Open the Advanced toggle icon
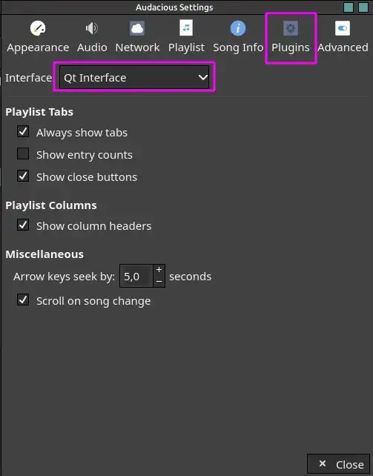The width and height of the screenshot is (373, 476). (343, 28)
